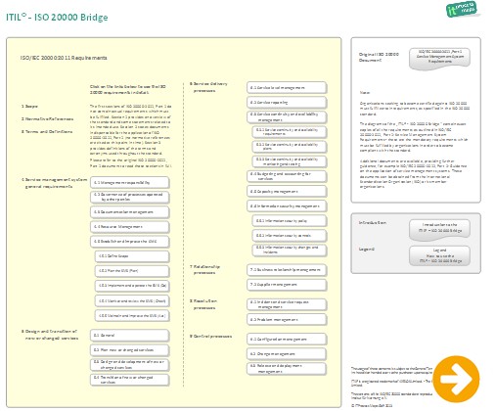Image resolution: width=495 pixels, height=411 pixels.
Task: Open 6.2 Service reporting box
Action: tap(287, 103)
